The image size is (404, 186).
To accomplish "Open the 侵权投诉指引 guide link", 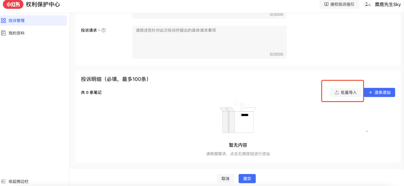I will pyautogui.click(x=342, y=4).
